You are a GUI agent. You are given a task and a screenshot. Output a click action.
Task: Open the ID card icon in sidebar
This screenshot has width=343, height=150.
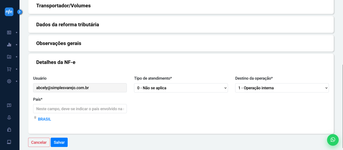[9, 32]
